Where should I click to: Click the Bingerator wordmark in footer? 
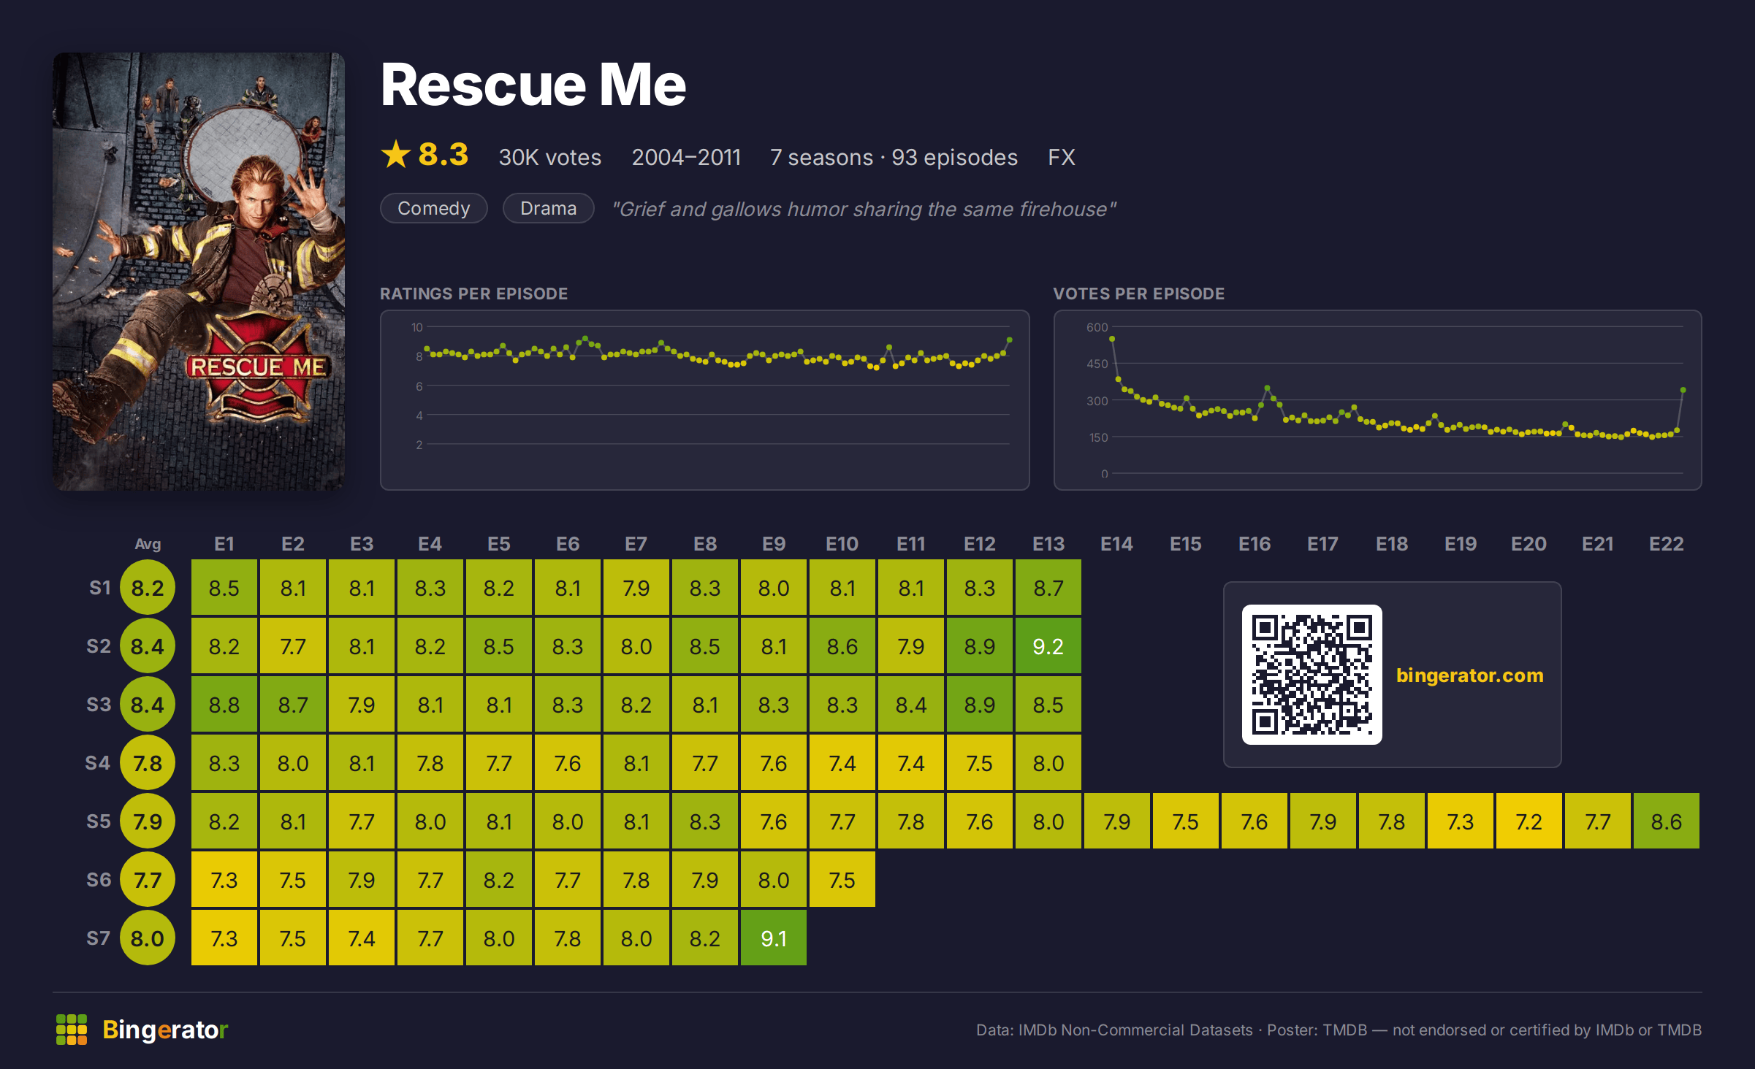tap(165, 1030)
